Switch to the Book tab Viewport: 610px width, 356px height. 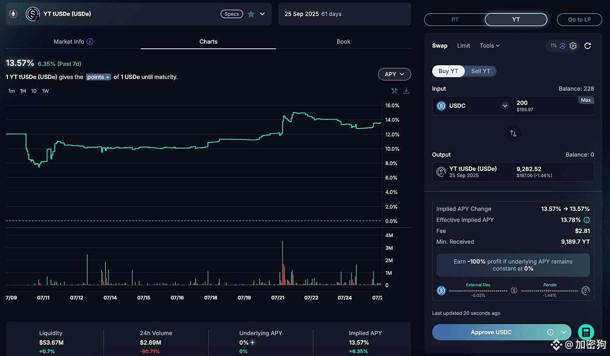click(x=343, y=41)
